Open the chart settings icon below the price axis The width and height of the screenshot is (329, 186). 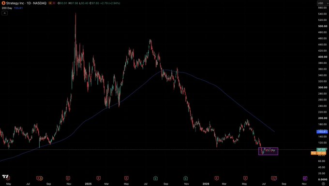point(323,184)
